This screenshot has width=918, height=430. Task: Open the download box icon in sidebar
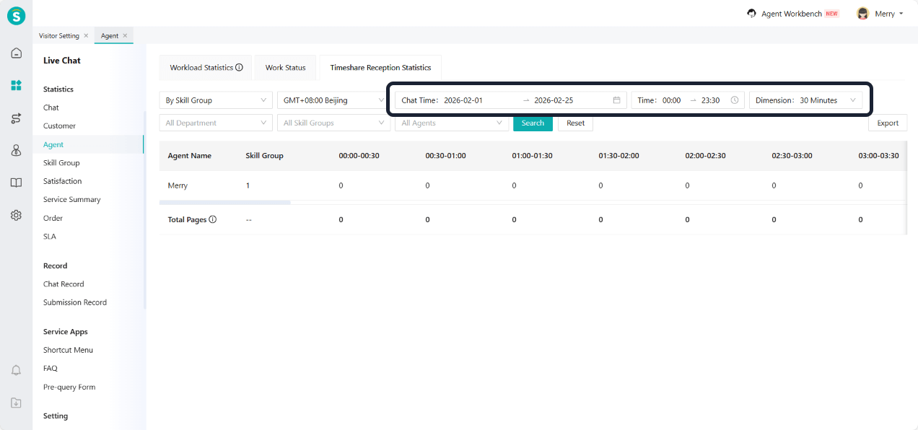(16, 403)
